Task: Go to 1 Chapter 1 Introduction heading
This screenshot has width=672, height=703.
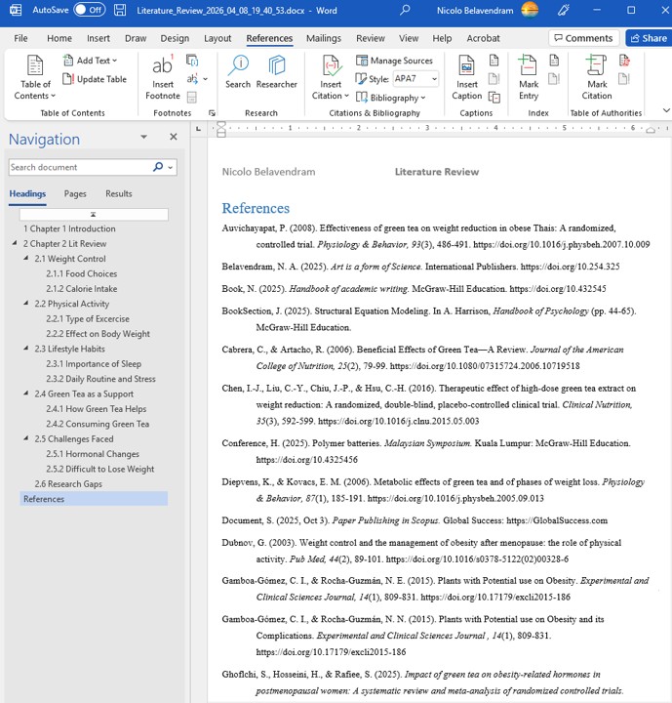Action: 69,228
